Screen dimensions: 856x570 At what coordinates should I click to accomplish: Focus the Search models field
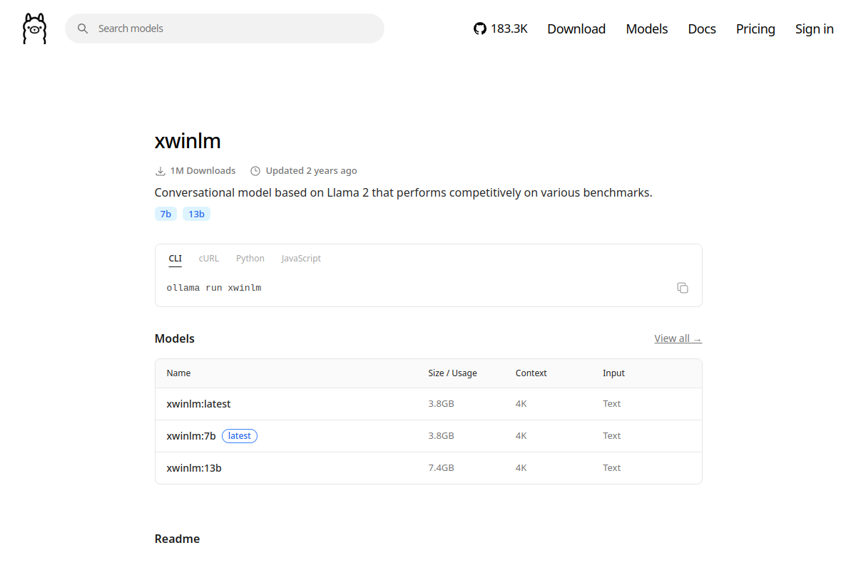click(225, 28)
